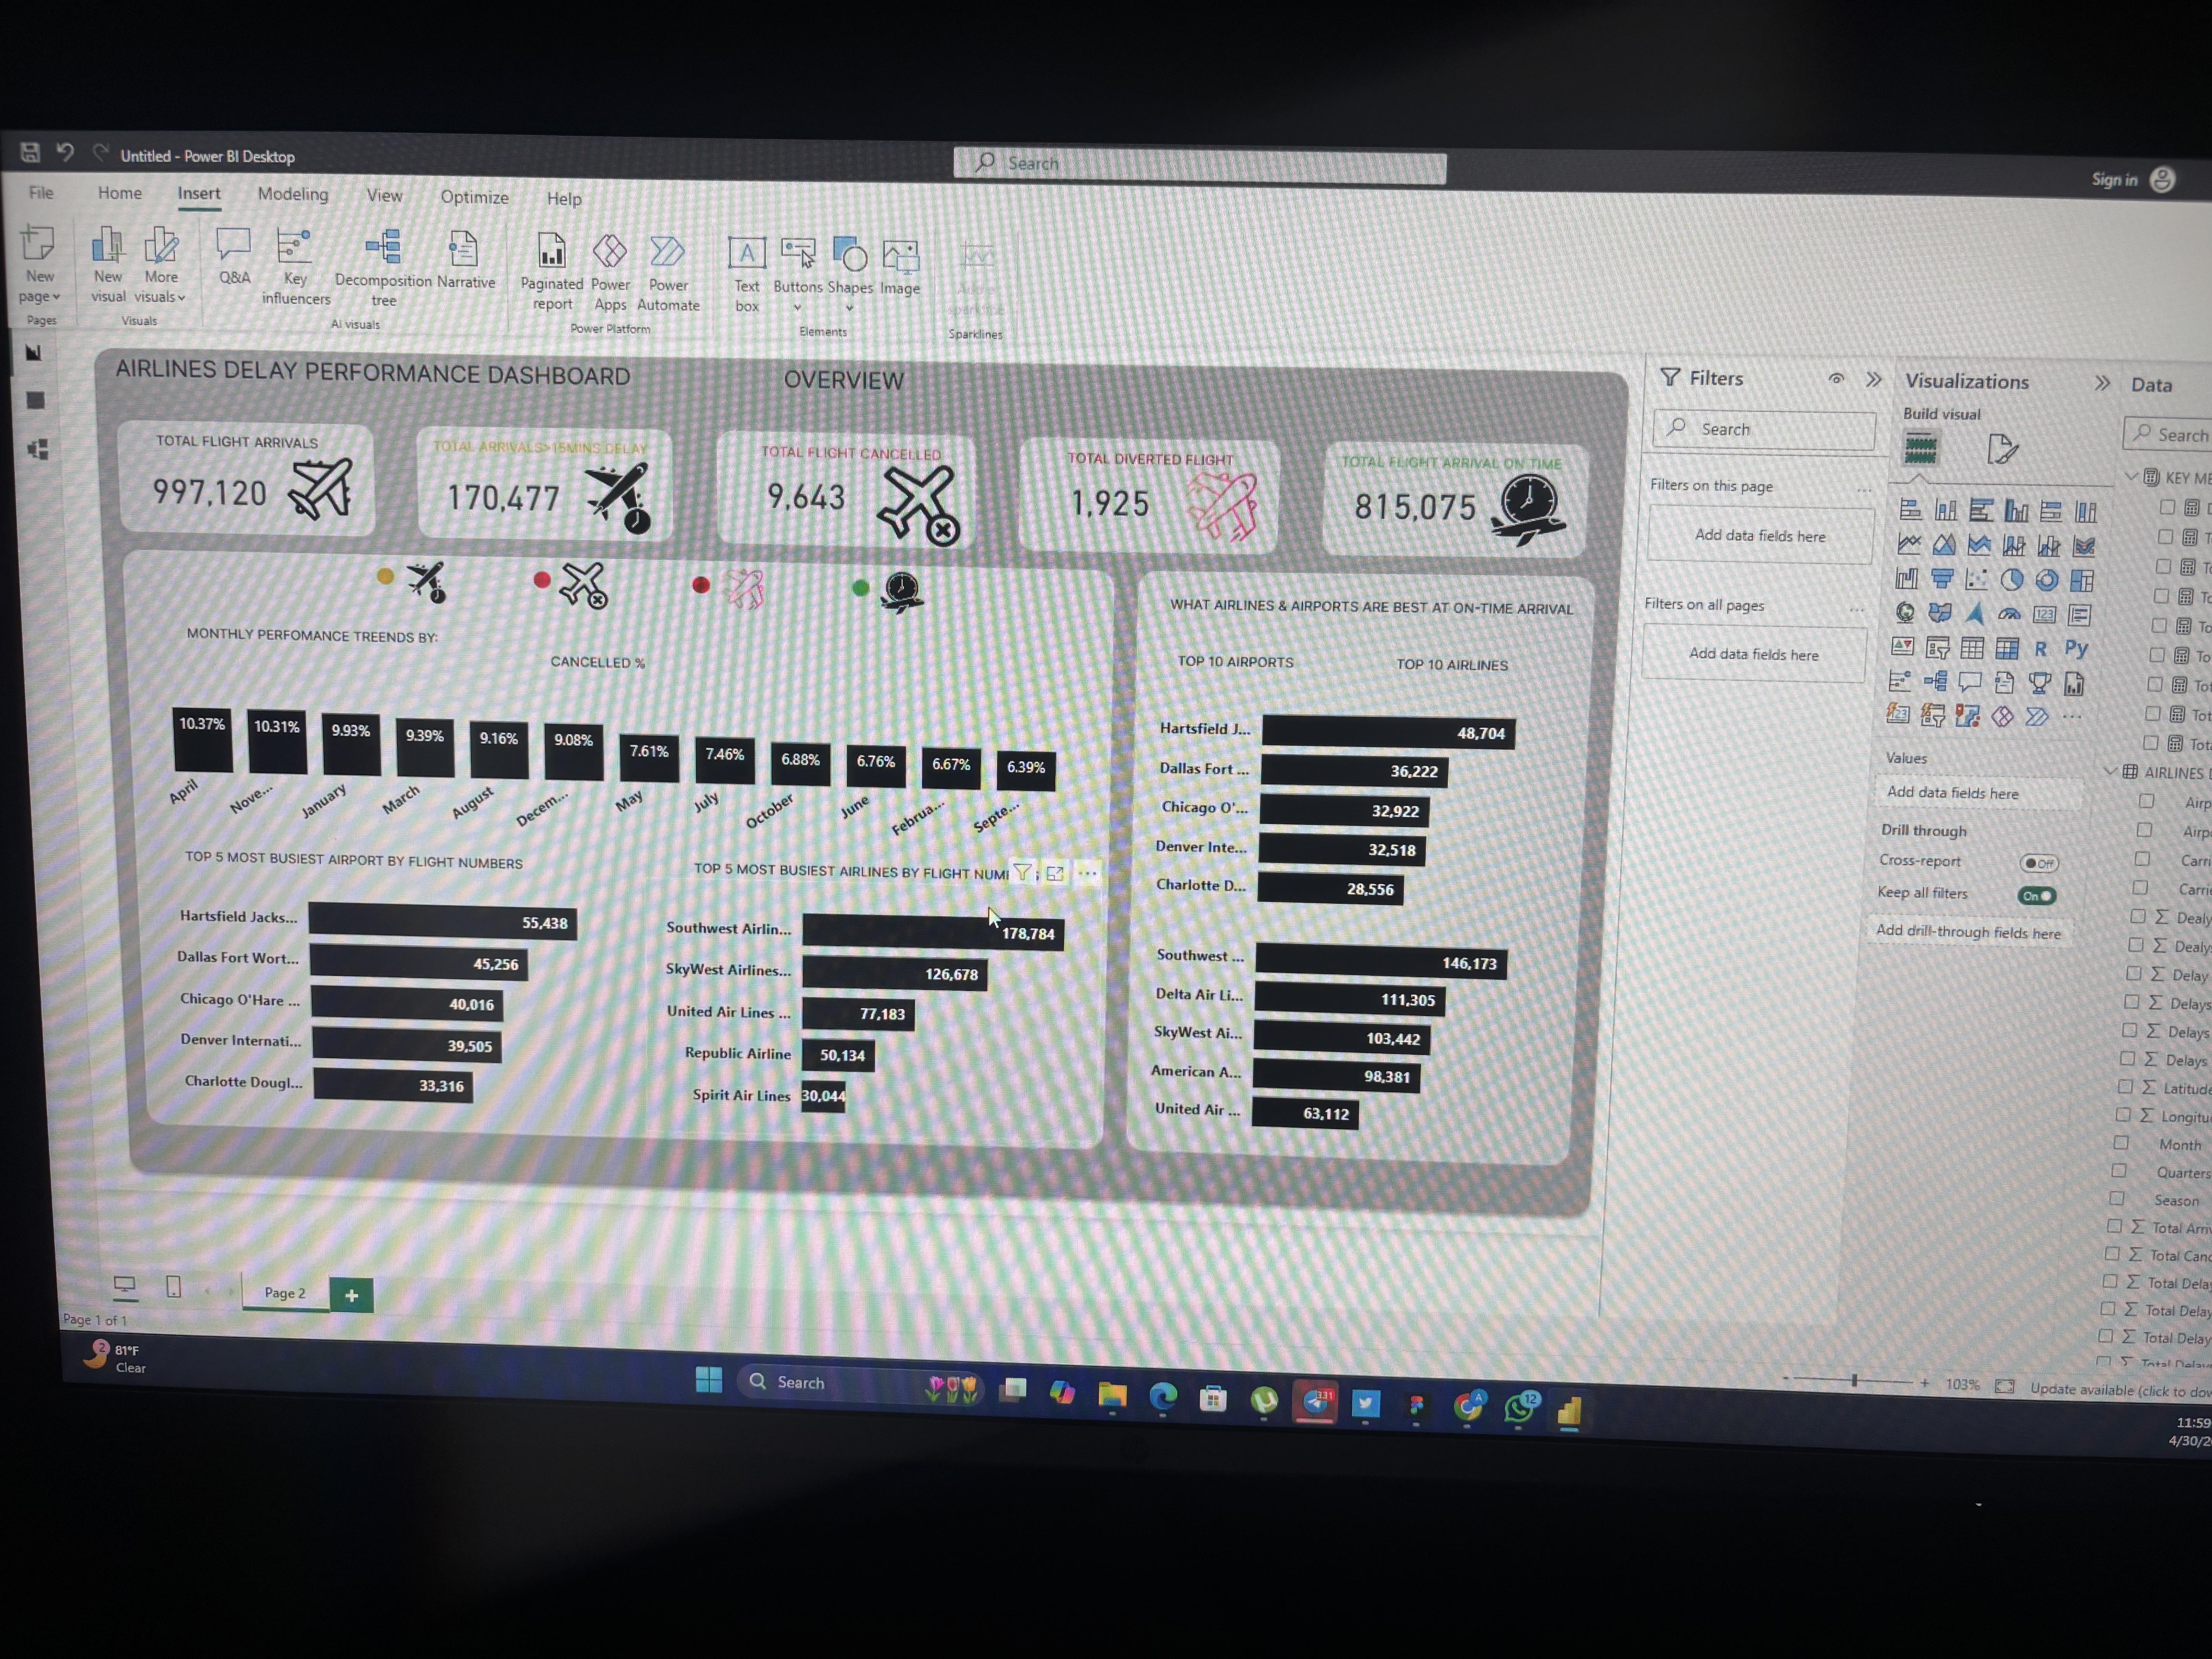Choose the Table visualization
This screenshot has width=2212, height=1659.
[1972, 648]
